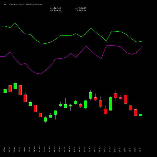Click the NIFTY CE Options chart title
The image size is (157, 157).
pos(23,4)
